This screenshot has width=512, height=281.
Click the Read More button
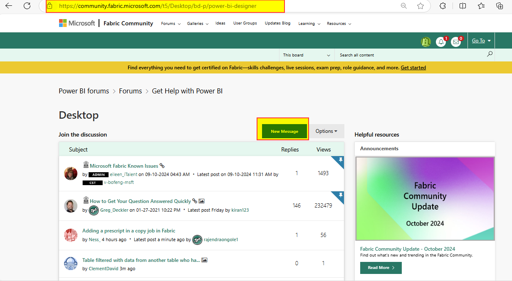[x=381, y=268]
